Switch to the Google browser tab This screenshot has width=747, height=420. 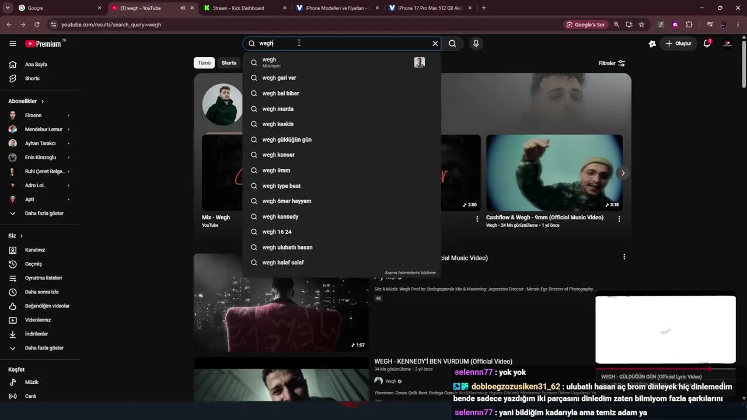point(58,8)
